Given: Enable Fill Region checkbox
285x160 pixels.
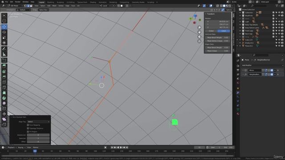Looking at the screenshot, I should (28, 132).
